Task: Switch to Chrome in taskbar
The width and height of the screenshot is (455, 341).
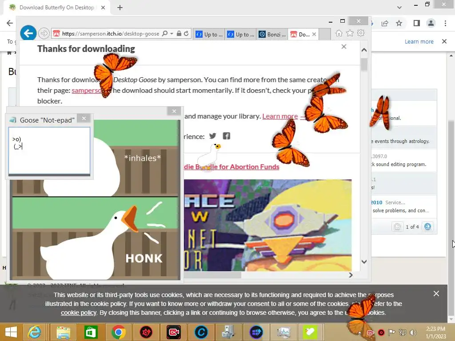Action: [x=118, y=332]
